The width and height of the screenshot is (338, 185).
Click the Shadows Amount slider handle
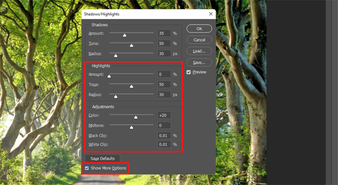[x=125, y=35]
